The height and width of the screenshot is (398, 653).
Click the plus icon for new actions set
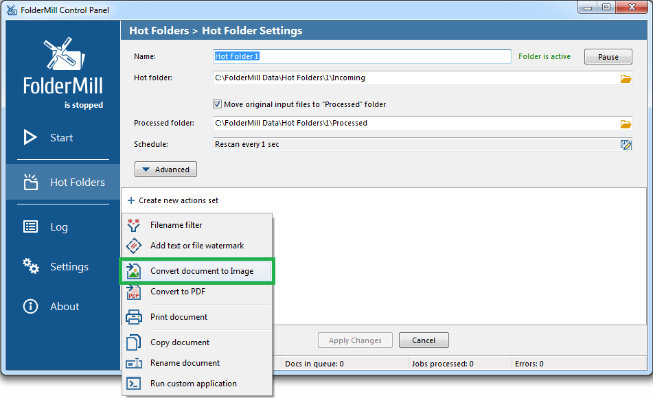pos(130,200)
